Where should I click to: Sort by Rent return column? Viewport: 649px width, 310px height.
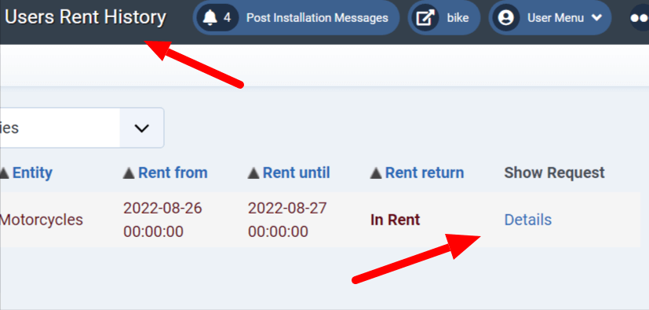[425, 173]
